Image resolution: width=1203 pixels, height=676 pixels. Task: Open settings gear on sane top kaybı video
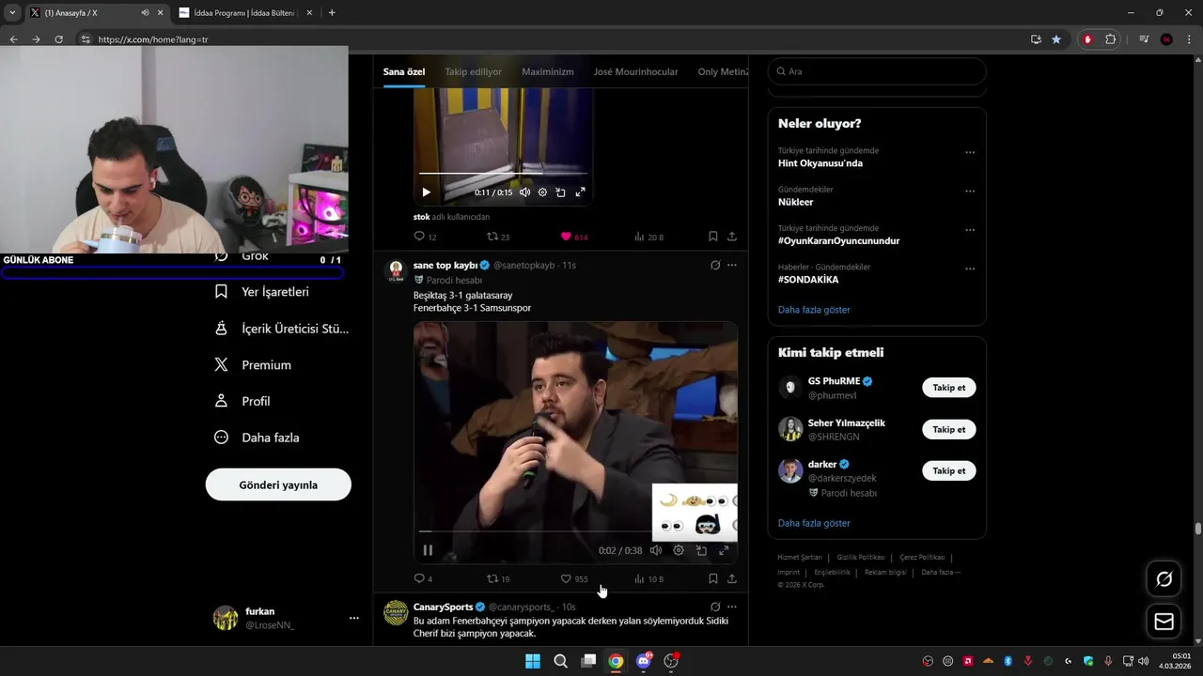(x=679, y=550)
